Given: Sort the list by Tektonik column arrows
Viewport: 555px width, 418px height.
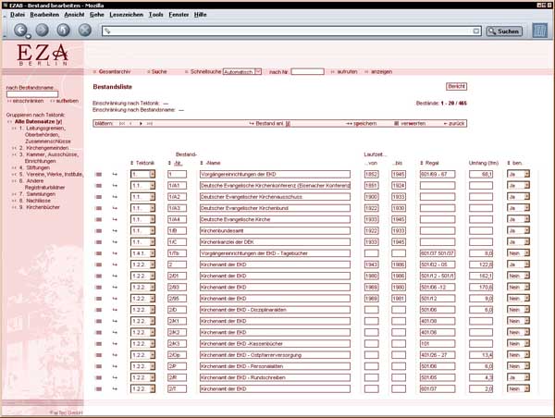Looking at the screenshot, I should pos(131,163).
